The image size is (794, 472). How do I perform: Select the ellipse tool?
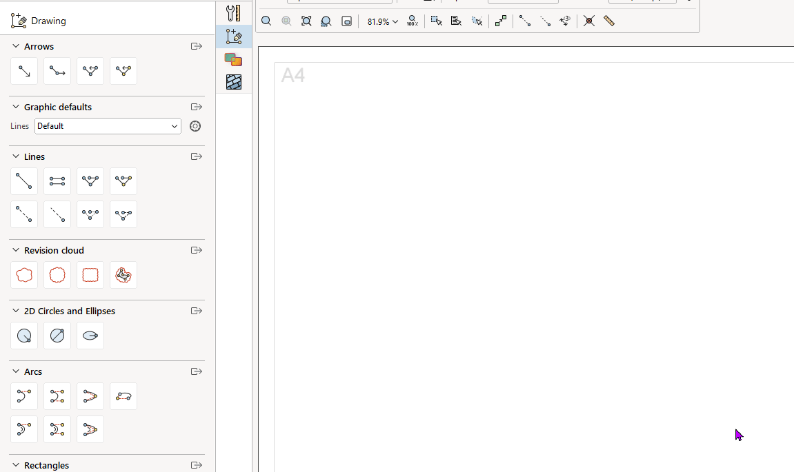(90, 336)
